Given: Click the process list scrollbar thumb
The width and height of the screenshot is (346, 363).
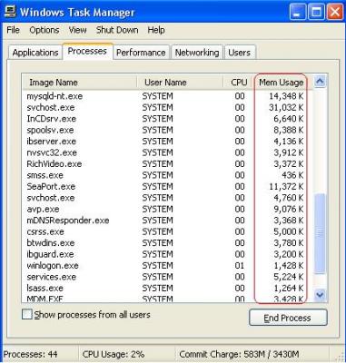Looking at the screenshot, I should [x=320, y=233].
